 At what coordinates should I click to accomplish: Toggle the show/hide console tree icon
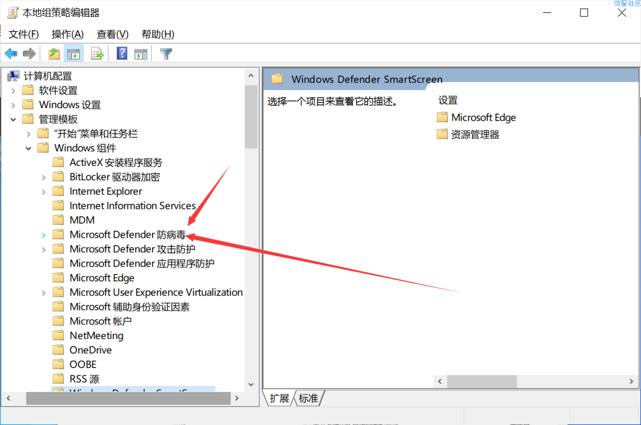coord(74,53)
